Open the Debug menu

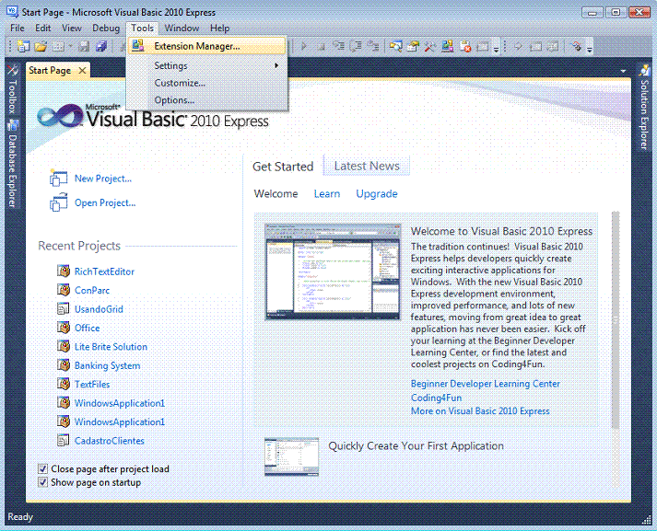point(106,28)
